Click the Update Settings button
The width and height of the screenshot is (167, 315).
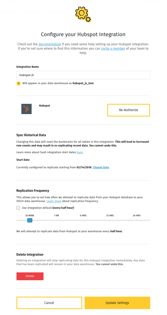tap(117, 303)
